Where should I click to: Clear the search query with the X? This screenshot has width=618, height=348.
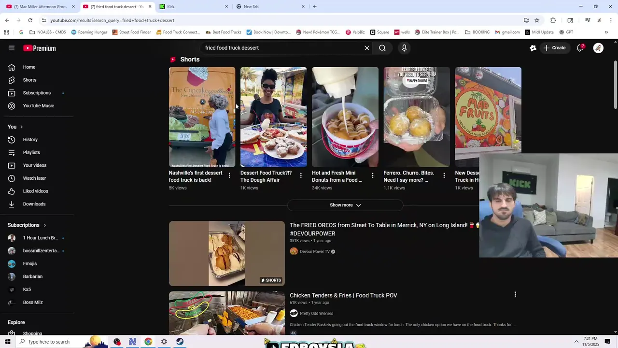coord(367,48)
